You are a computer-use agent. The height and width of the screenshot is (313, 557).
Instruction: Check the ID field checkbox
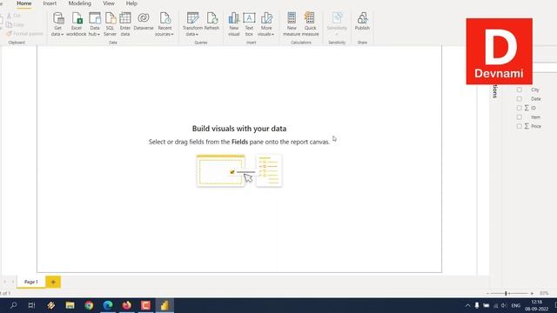tap(520, 108)
